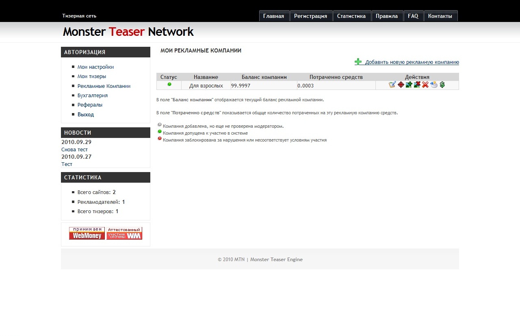Image resolution: width=520 pixels, height=336 pixels.
Task: Click the АВТОРИЗАЦИЯ panel header
Action: click(106, 52)
